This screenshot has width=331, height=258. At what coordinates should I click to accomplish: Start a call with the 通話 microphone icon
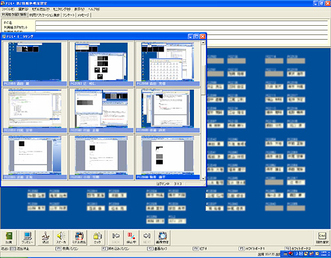tap(46, 237)
